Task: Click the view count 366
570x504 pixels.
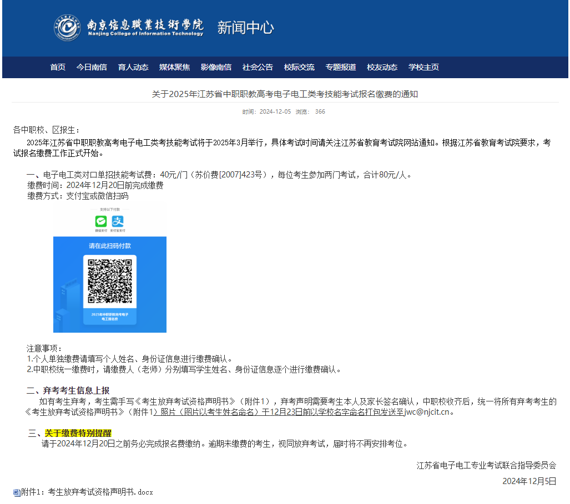Action: point(320,111)
